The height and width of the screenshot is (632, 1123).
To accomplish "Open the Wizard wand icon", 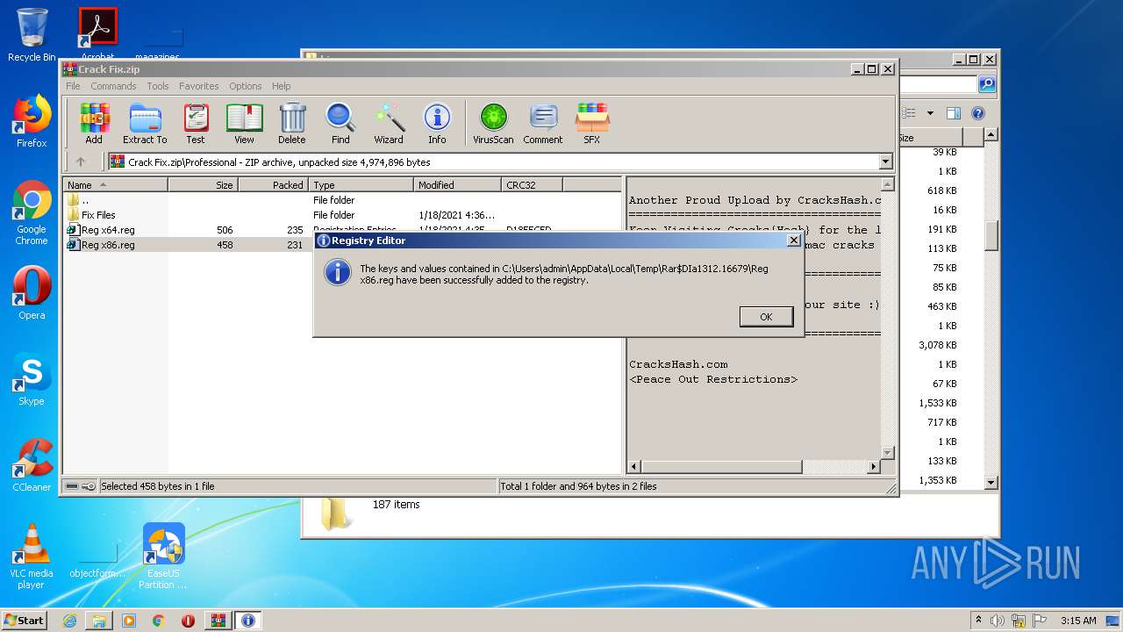I will coord(389,123).
